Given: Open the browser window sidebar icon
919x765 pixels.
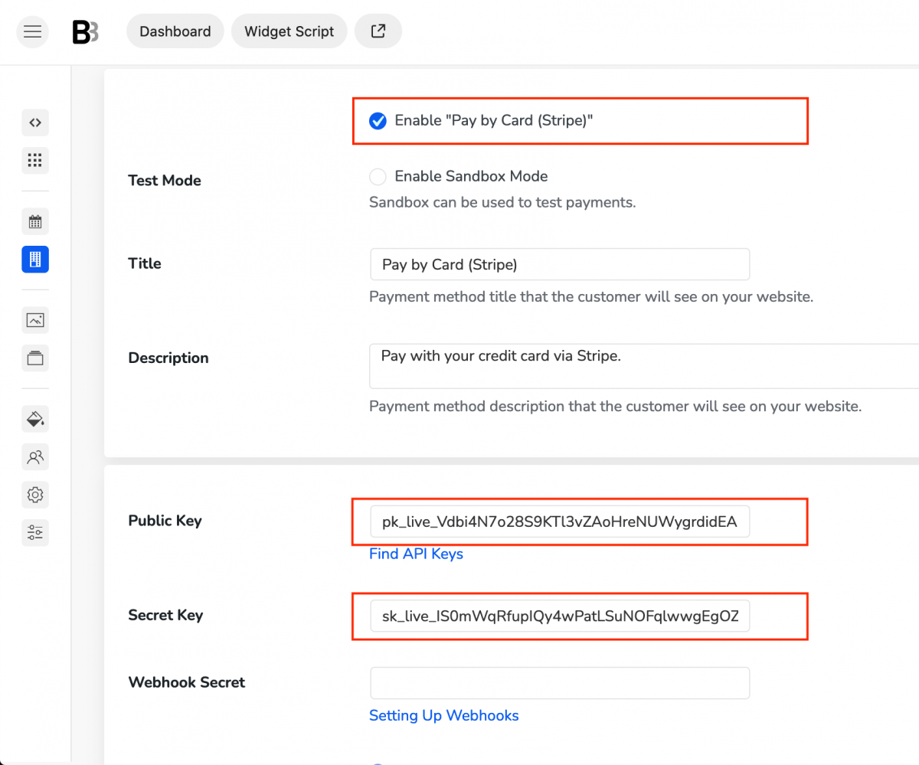Looking at the screenshot, I should click(35, 358).
